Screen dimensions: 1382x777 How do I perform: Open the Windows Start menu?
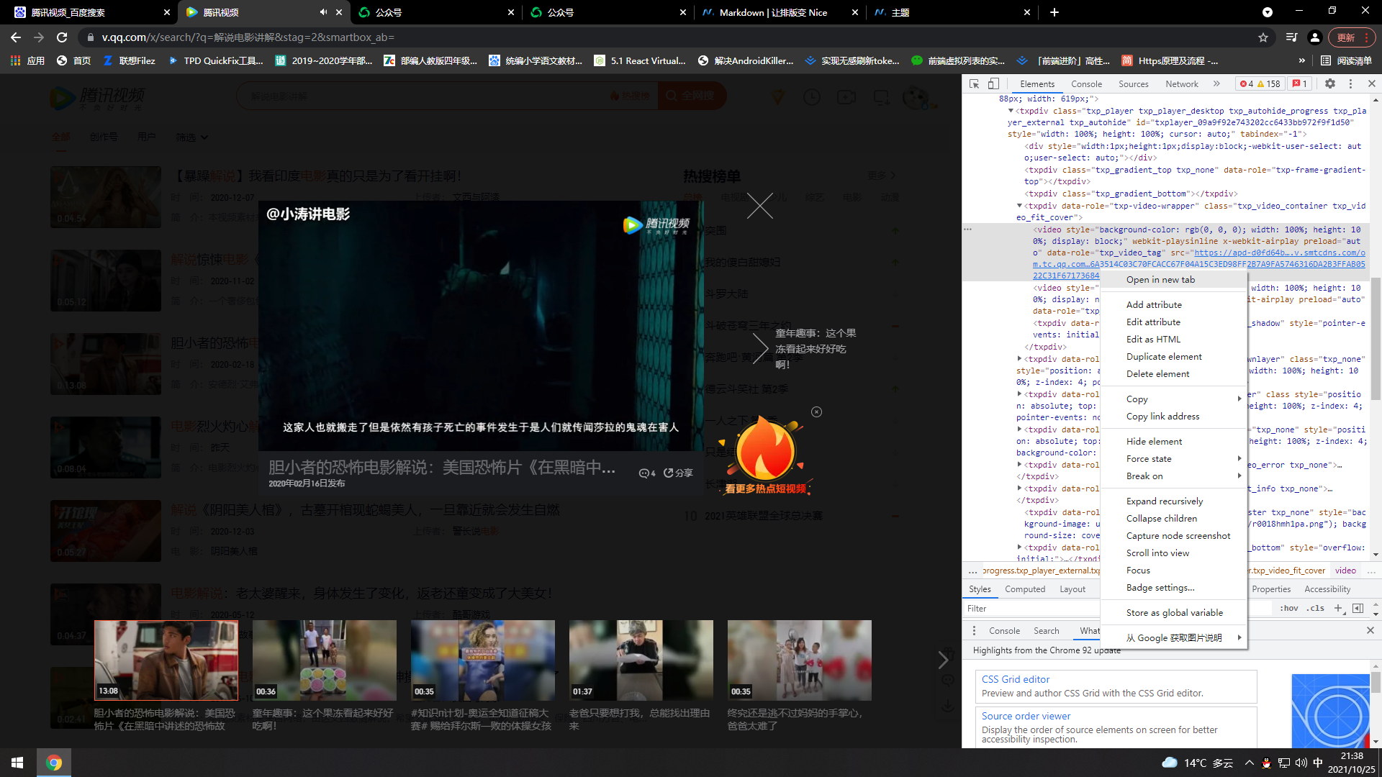coord(17,763)
